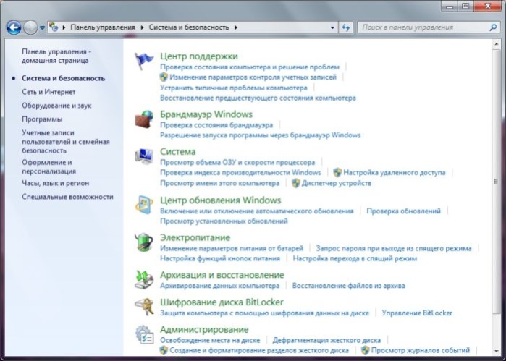This screenshot has width=506, height=361.
Task: Click Восстановление файлов из архива
Action: point(348,286)
